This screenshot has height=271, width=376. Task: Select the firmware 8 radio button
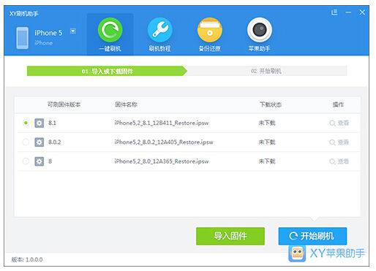(x=26, y=161)
